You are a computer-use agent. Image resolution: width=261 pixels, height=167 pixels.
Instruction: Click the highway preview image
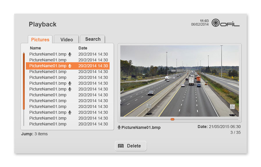(x=179, y=81)
